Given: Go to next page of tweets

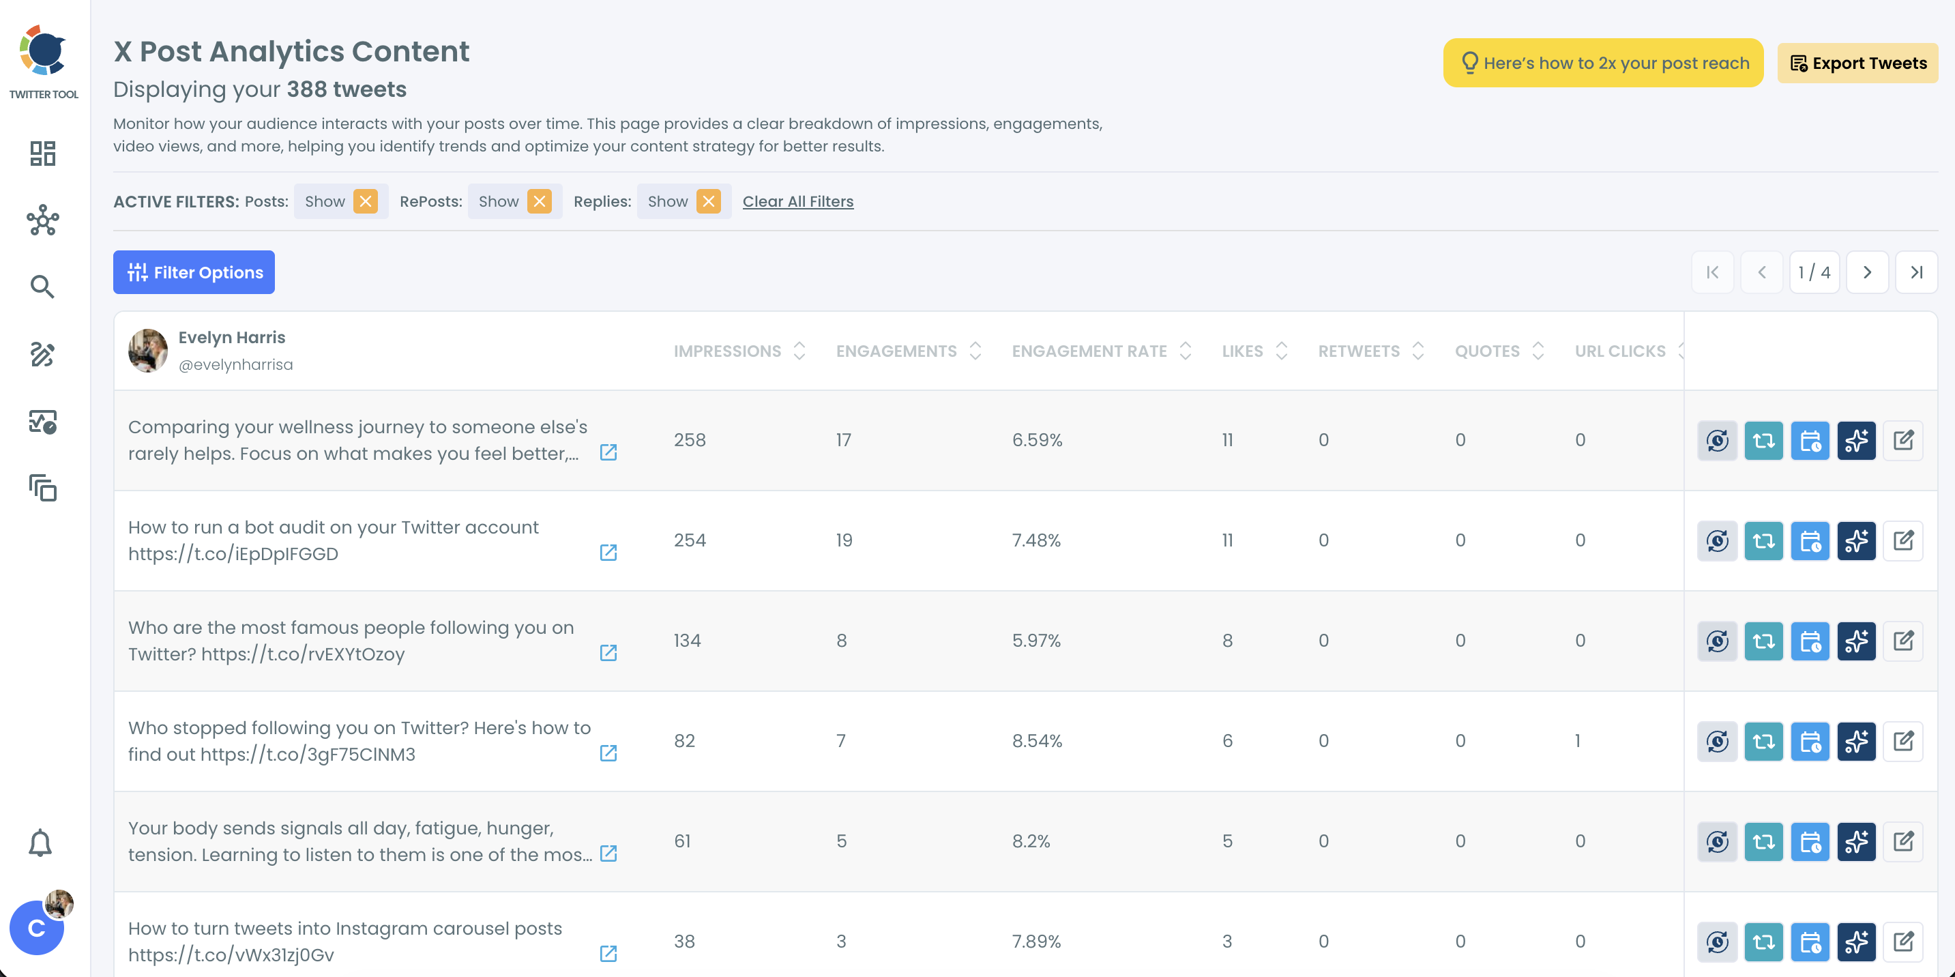Looking at the screenshot, I should point(1867,272).
